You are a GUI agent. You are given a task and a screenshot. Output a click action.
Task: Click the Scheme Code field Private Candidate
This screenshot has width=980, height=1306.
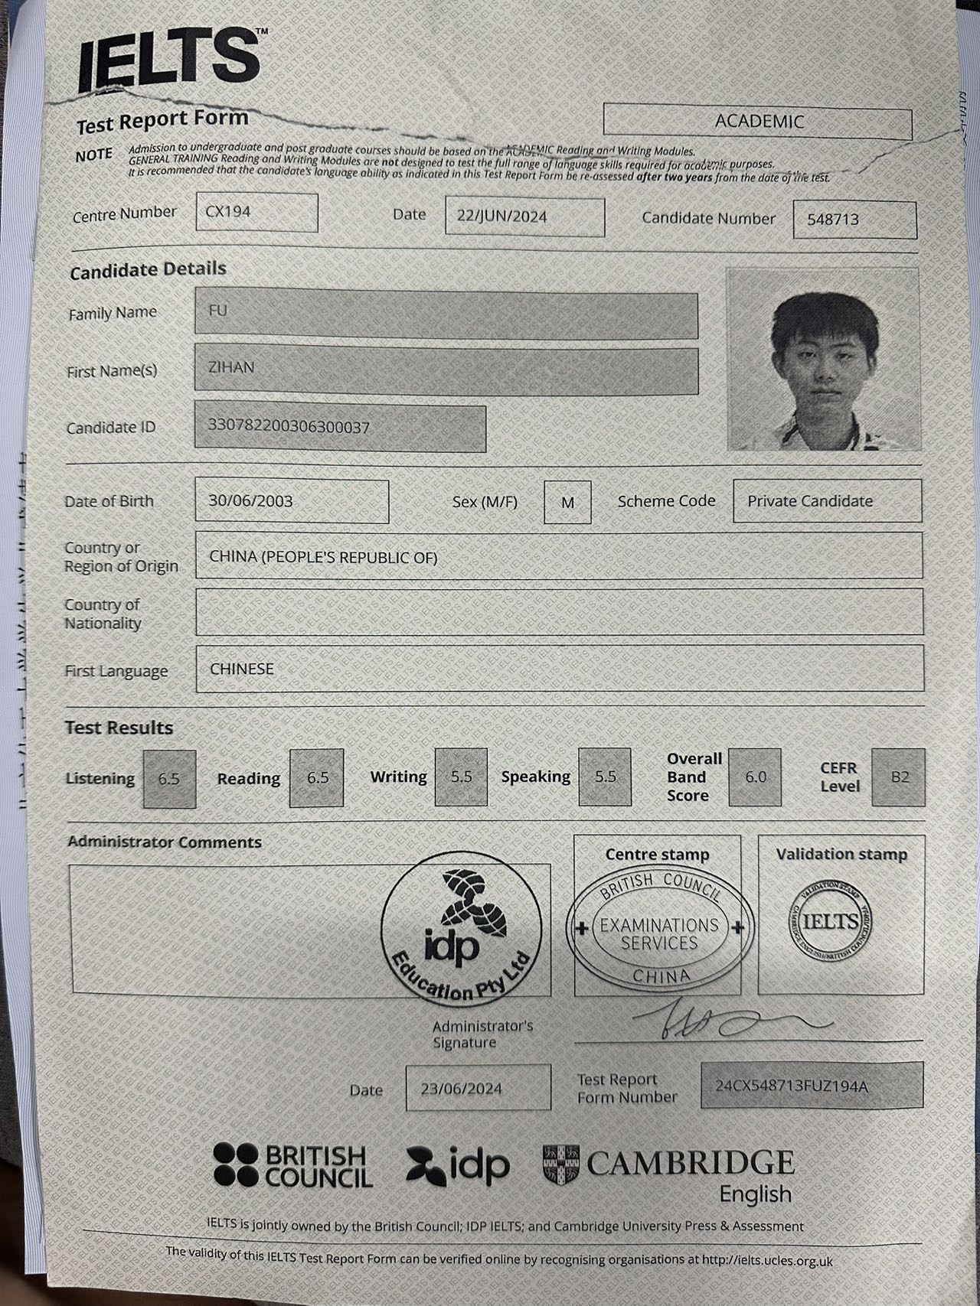(827, 501)
